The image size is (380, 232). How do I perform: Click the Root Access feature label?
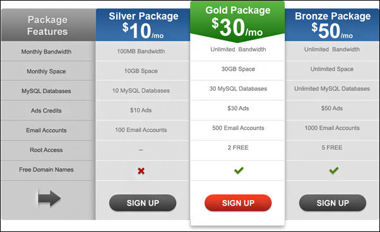pos(46,150)
